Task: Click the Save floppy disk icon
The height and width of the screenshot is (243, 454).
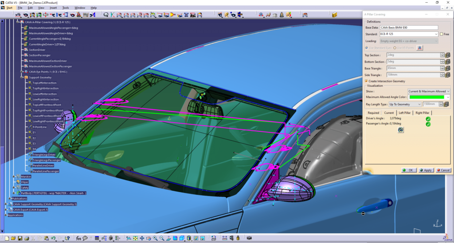Action: click(x=20, y=239)
